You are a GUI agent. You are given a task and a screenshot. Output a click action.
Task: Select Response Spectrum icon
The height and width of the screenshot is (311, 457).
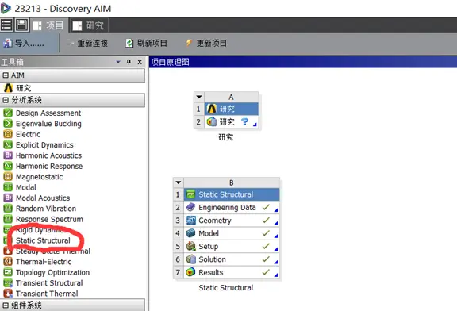[x=8, y=219]
